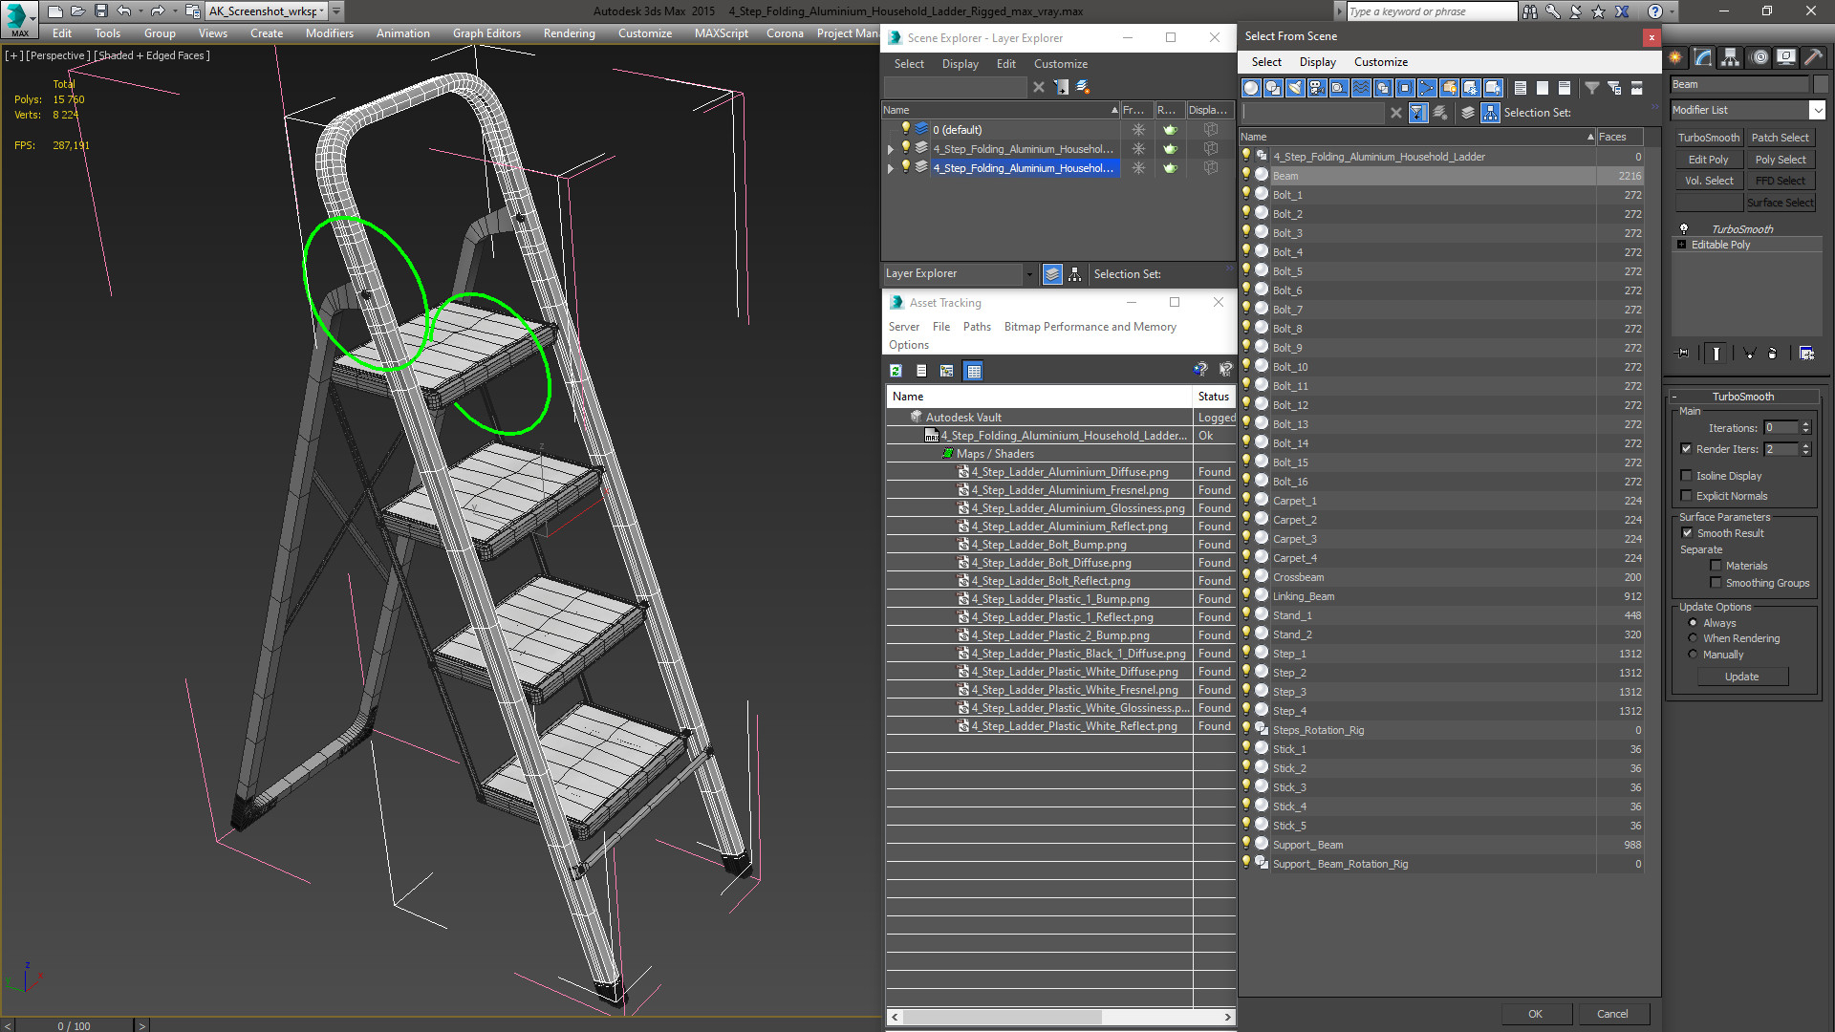Enable Separate by Materials checkbox

1716,566
